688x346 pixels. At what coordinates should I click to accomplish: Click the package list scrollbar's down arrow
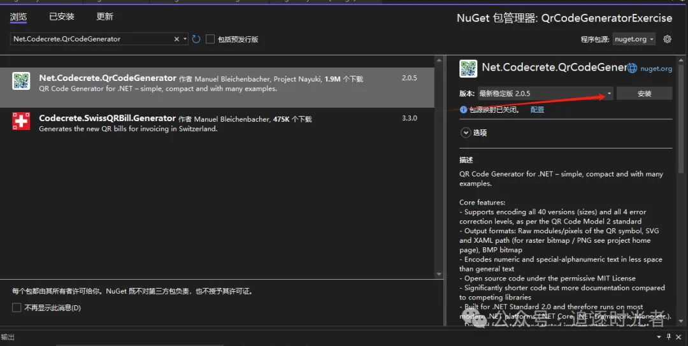click(x=439, y=275)
